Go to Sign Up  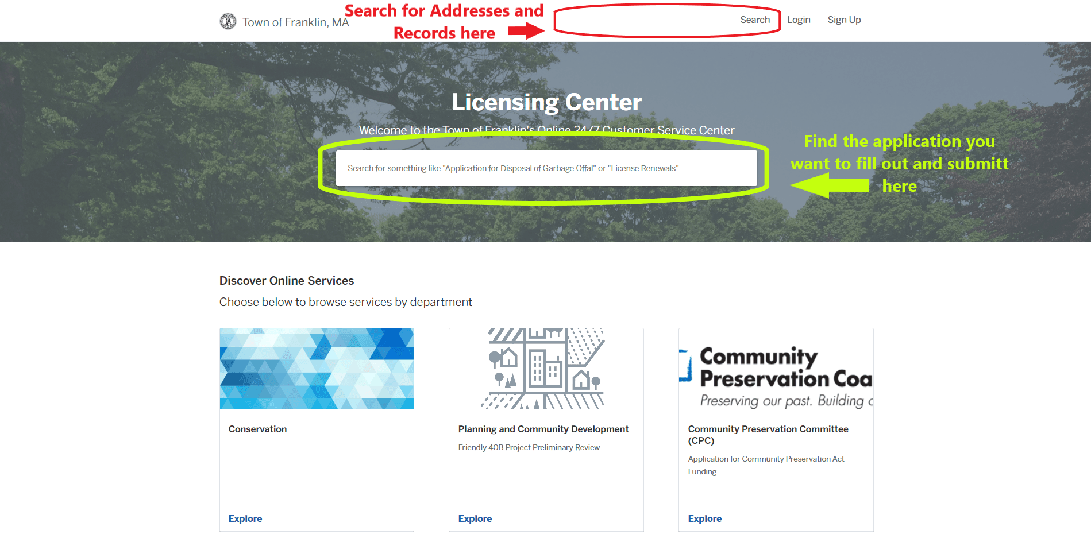(x=844, y=20)
